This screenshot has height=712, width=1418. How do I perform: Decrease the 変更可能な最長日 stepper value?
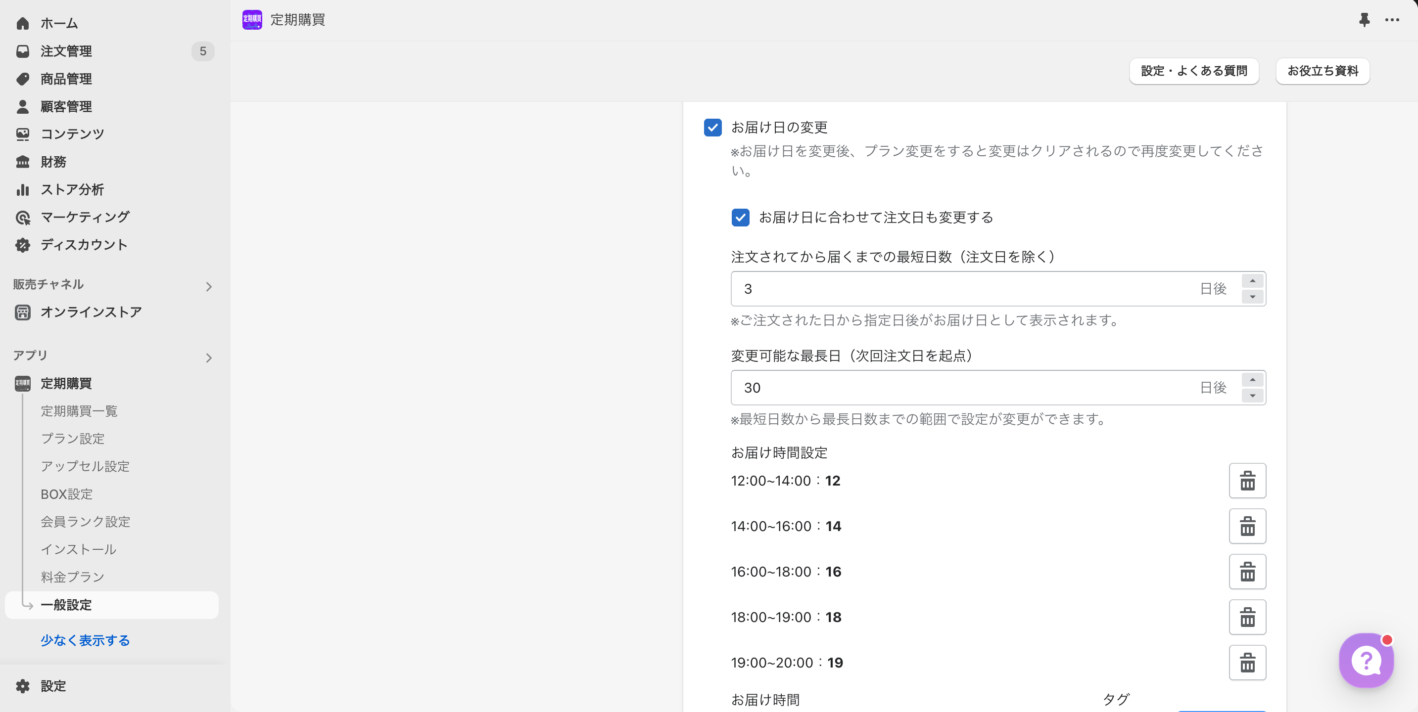(1252, 396)
